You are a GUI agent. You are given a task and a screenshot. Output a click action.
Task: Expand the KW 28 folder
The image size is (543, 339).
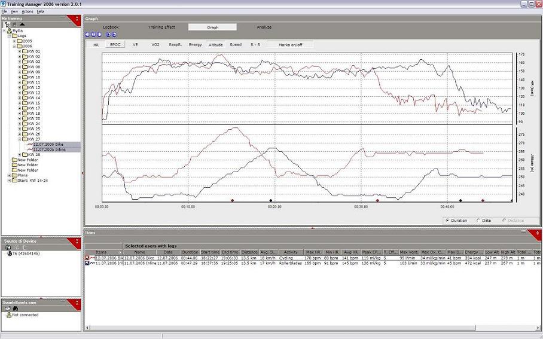(x=19, y=155)
